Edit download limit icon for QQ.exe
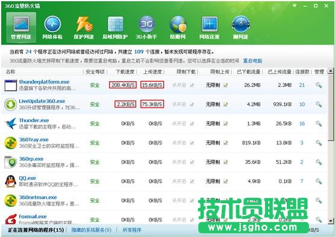Viewport: 335px width, 237px height. [x=192, y=181]
